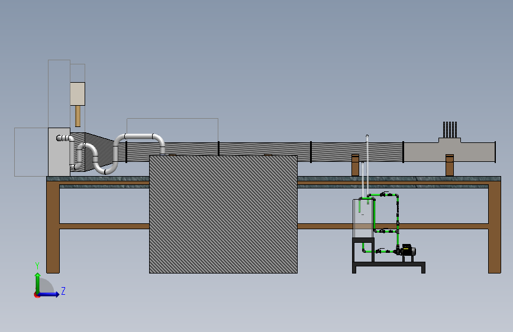
Task: Select the light gray box at the duct's left end
Action: [59, 152]
